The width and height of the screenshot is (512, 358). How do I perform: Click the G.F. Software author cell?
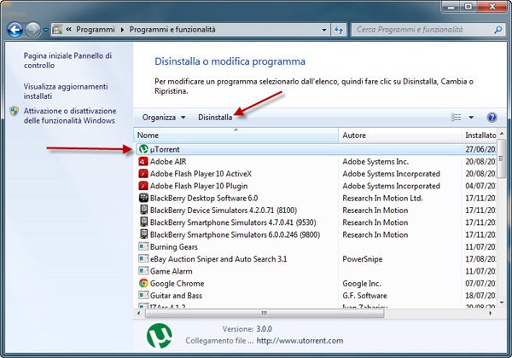364,296
